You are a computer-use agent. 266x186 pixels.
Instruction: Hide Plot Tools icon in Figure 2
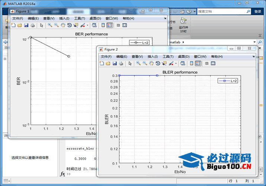(x=207, y=64)
